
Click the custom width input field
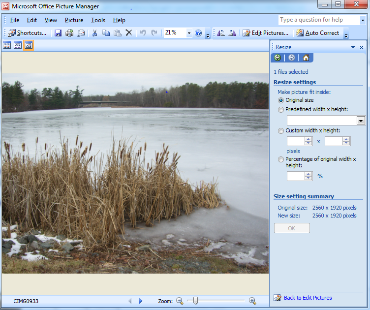(x=296, y=141)
